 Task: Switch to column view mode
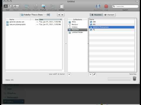pyautogui.click(x=9, y=6)
